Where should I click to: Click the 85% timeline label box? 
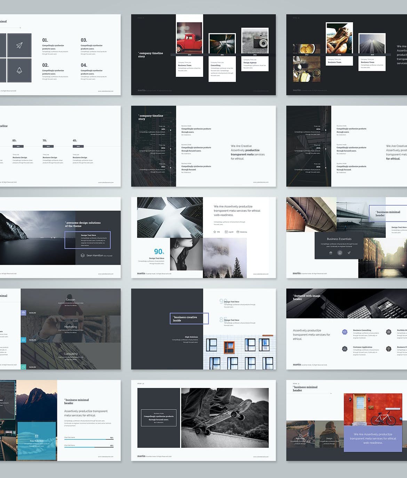tap(18, 146)
